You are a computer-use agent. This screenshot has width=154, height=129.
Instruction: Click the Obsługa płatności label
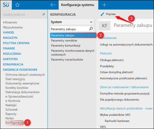[x=112, y=60]
